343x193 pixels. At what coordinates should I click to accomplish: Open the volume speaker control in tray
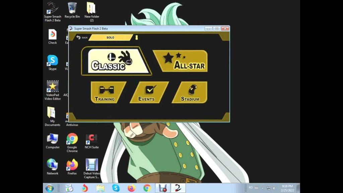[275, 188]
